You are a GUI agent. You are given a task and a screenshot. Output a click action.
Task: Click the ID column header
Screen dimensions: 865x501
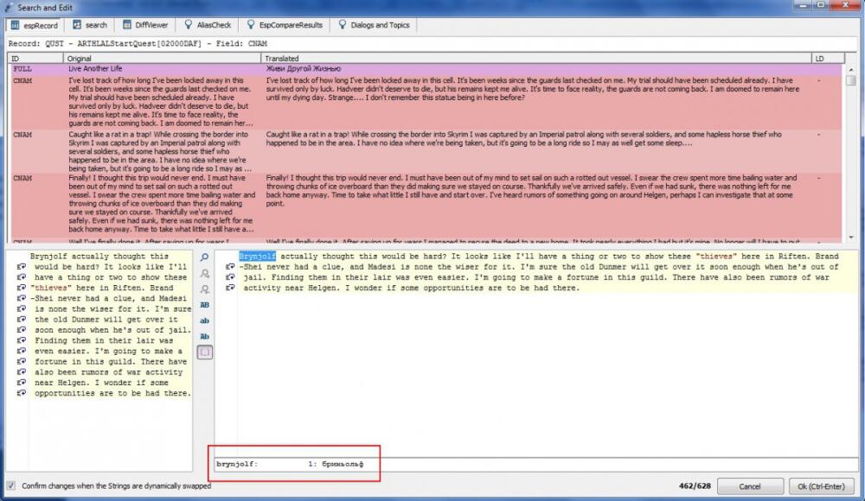35,59
